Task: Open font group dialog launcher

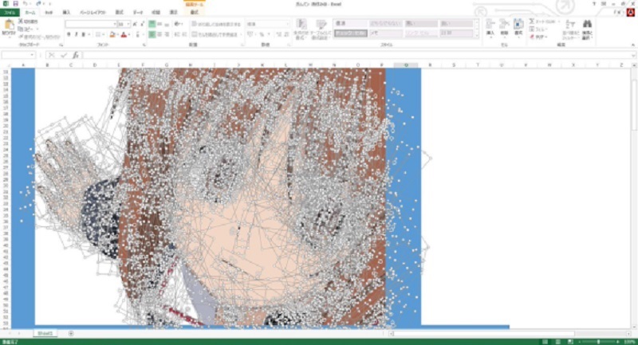Action: (x=144, y=45)
